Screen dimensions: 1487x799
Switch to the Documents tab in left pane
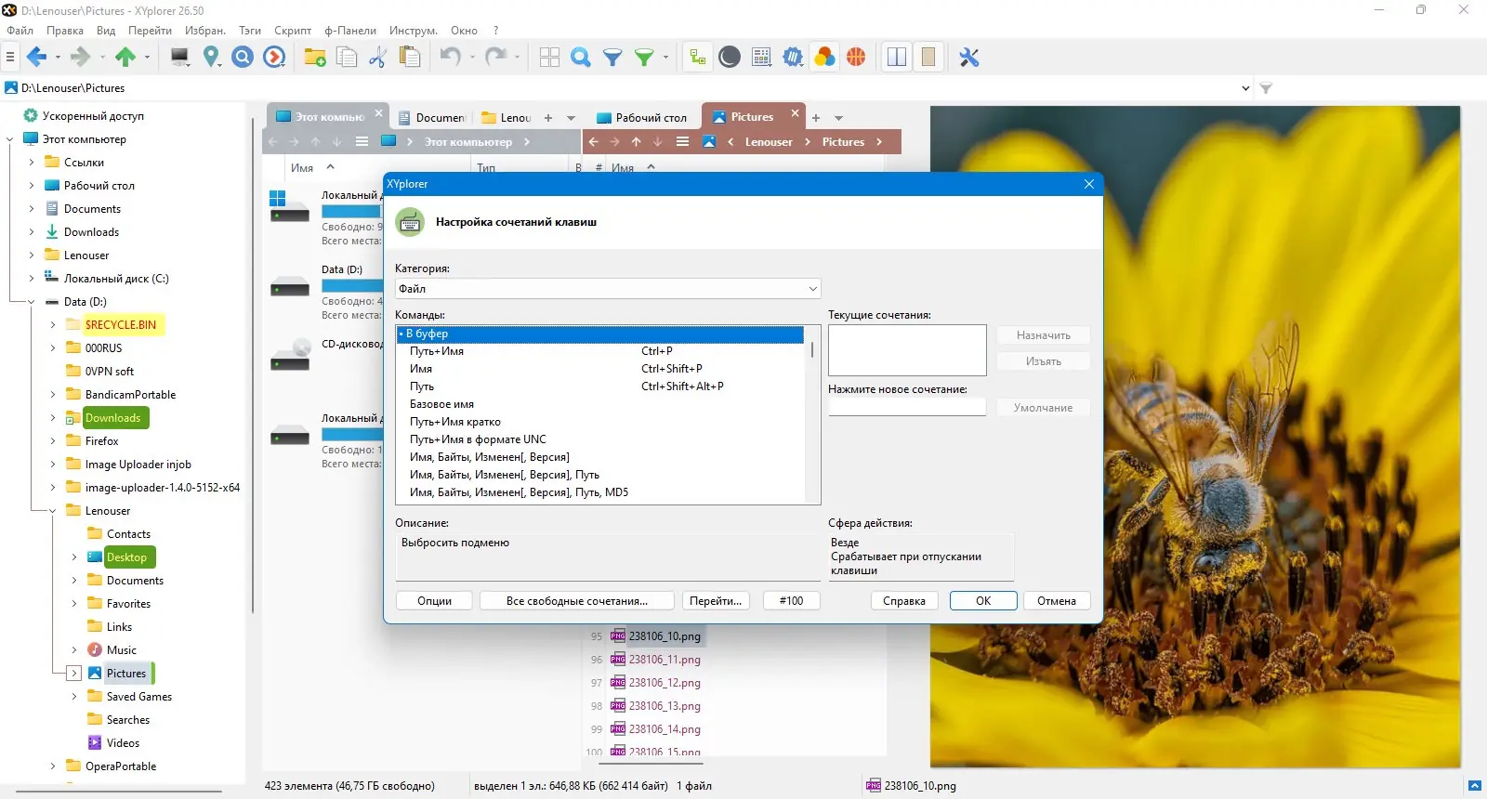pyautogui.click(x=432, y=118)
